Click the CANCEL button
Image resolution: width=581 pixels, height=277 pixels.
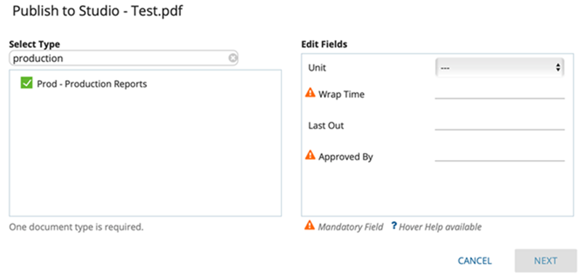pos(475,261)
